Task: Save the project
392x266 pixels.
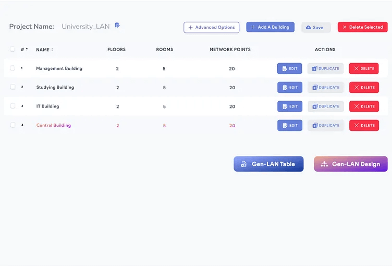Action: [315, 27]
